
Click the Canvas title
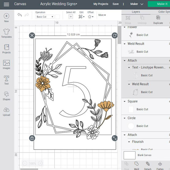(20, 4)
